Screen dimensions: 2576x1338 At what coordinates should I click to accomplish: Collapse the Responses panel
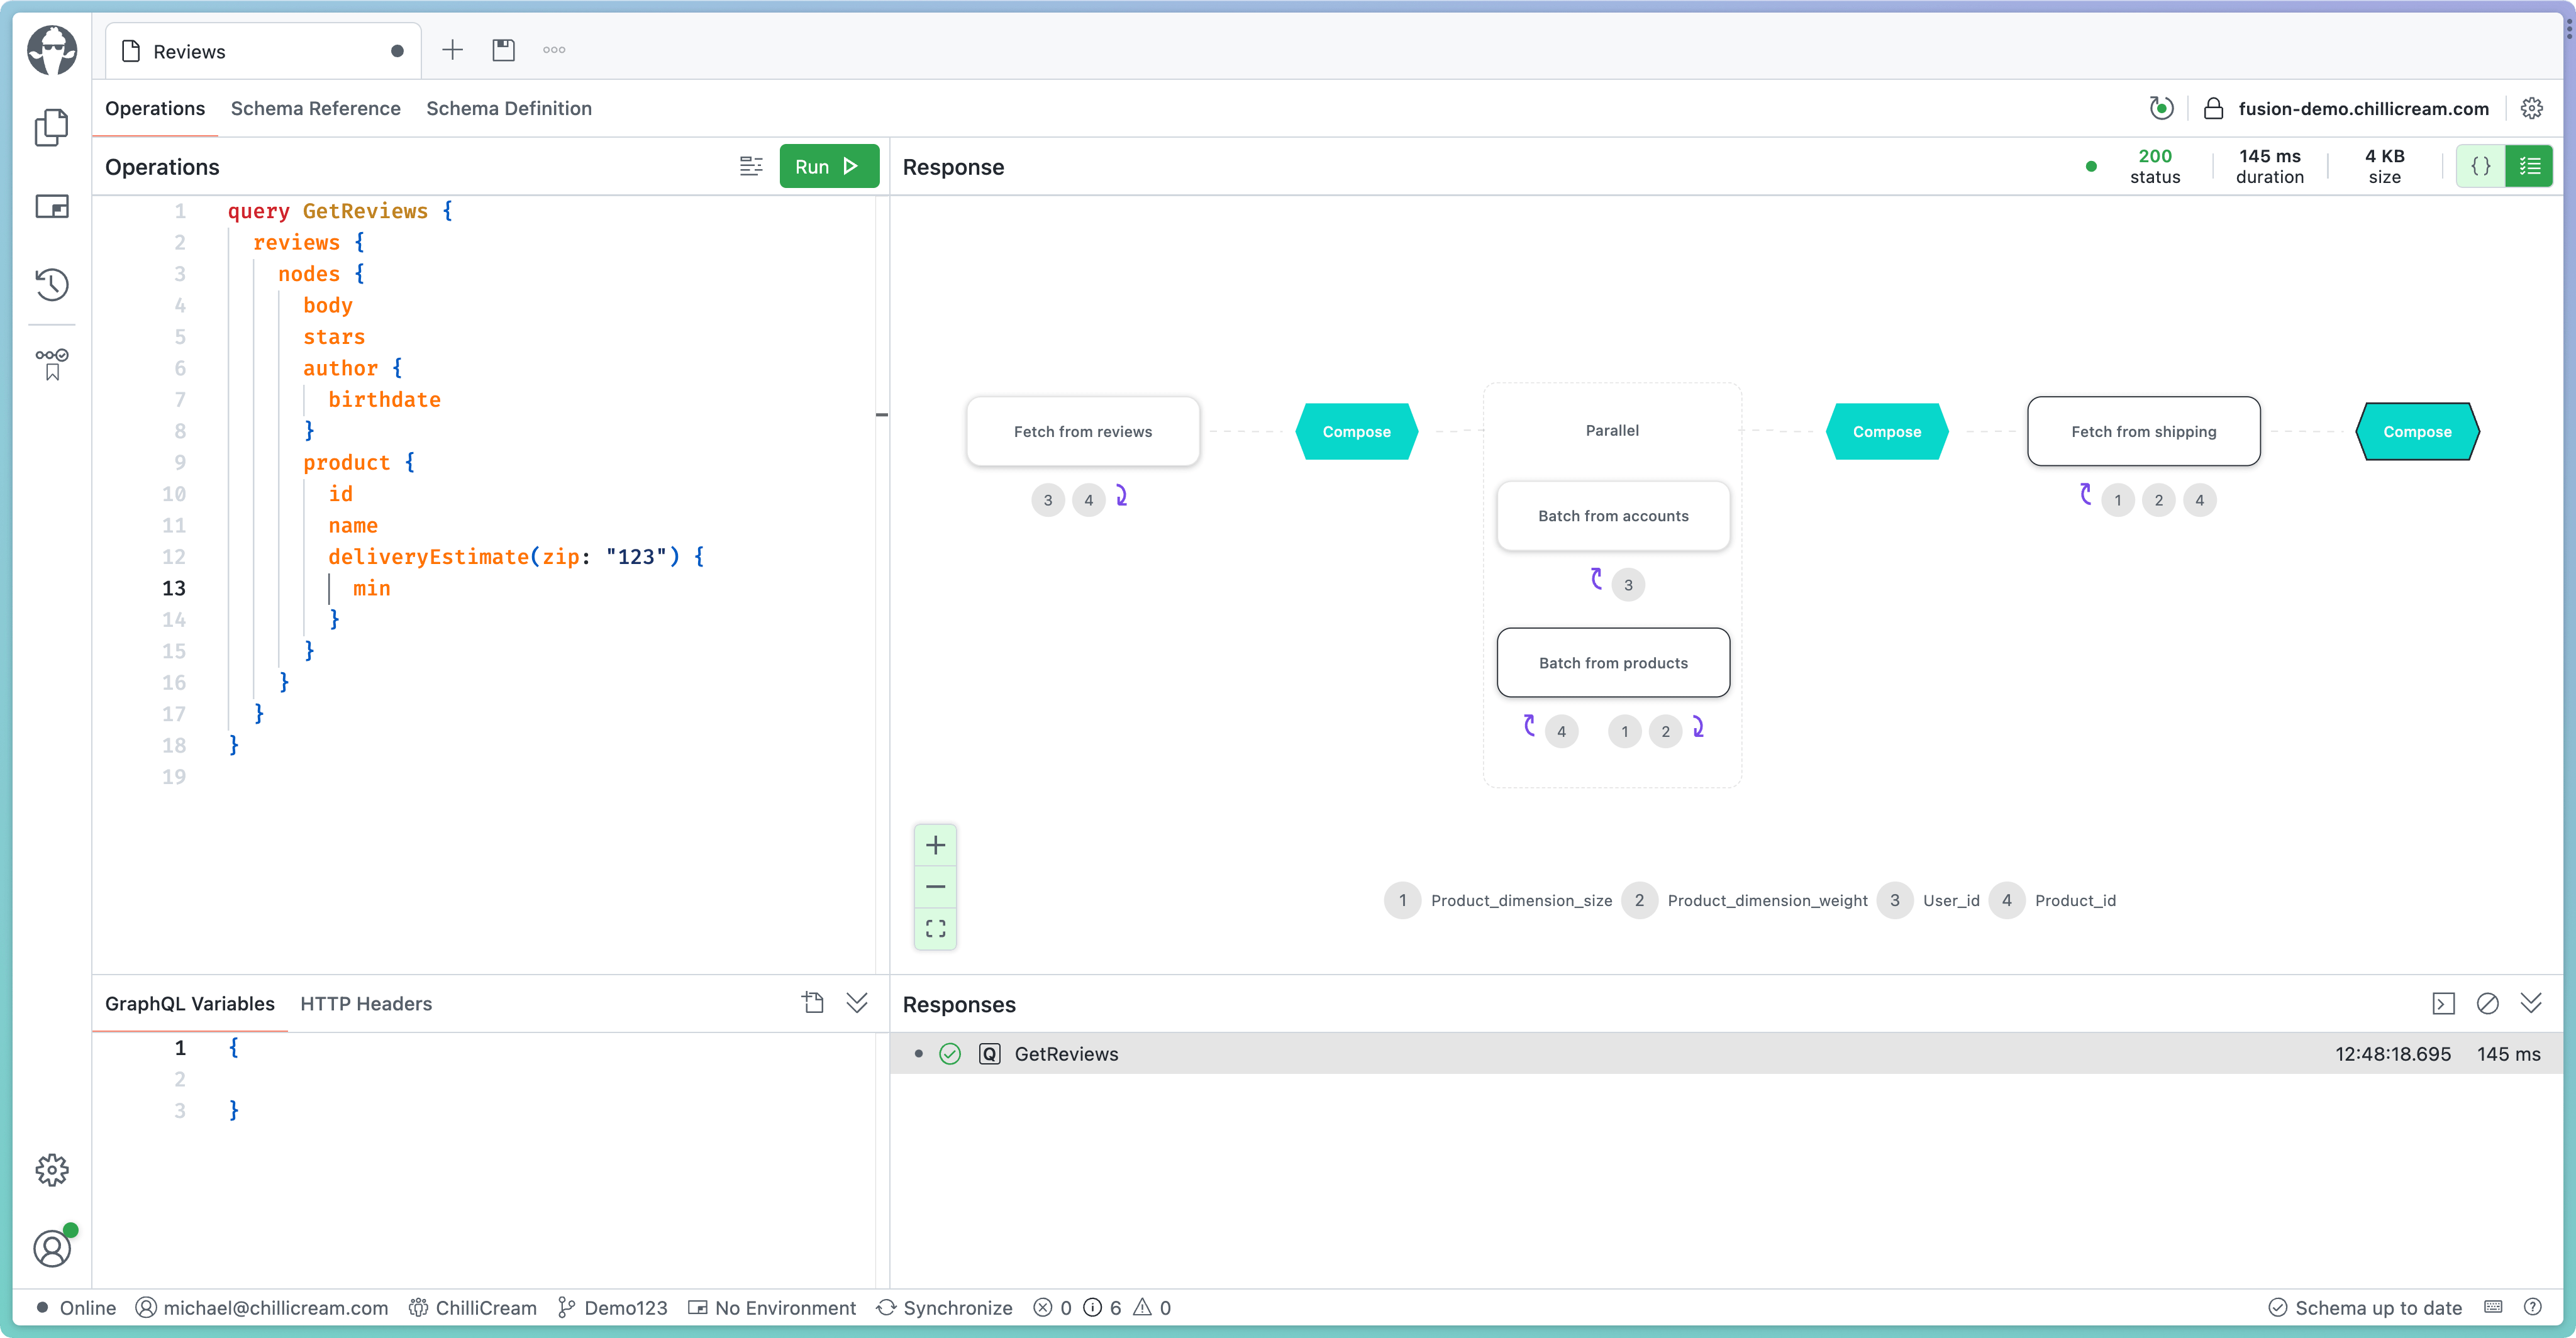click(x=2531, y=1003)
